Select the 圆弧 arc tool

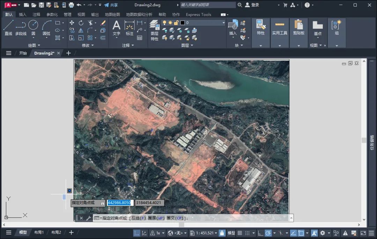(x=46, y=28)
